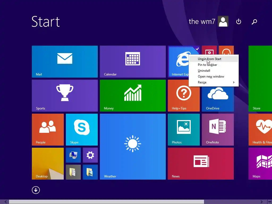Image resolution: width=272 pixels, height=204 pixels.
Task: Open the Video small tile
Action: [209, 50]
